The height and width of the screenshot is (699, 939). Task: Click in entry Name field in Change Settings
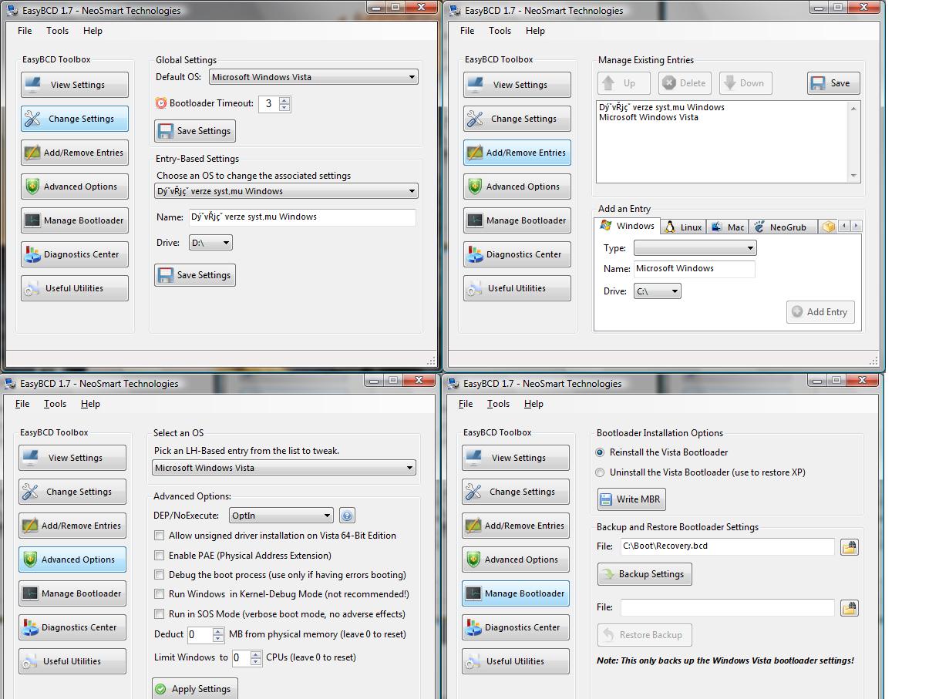pos(302,217)
